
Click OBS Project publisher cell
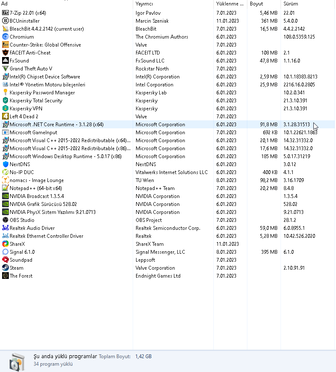tap(149, 220)
